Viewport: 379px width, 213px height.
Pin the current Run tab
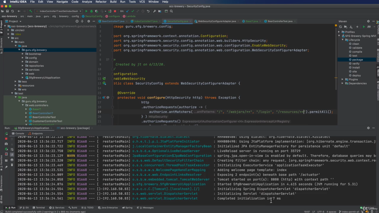click(x=6, y=167)
